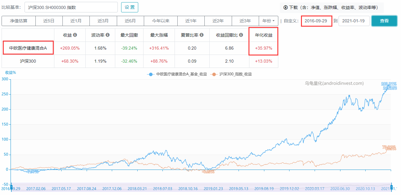Select the 近1月 range tab

pos(76,21)
